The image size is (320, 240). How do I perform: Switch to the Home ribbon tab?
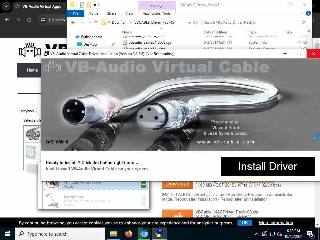[x=93, y=13]
